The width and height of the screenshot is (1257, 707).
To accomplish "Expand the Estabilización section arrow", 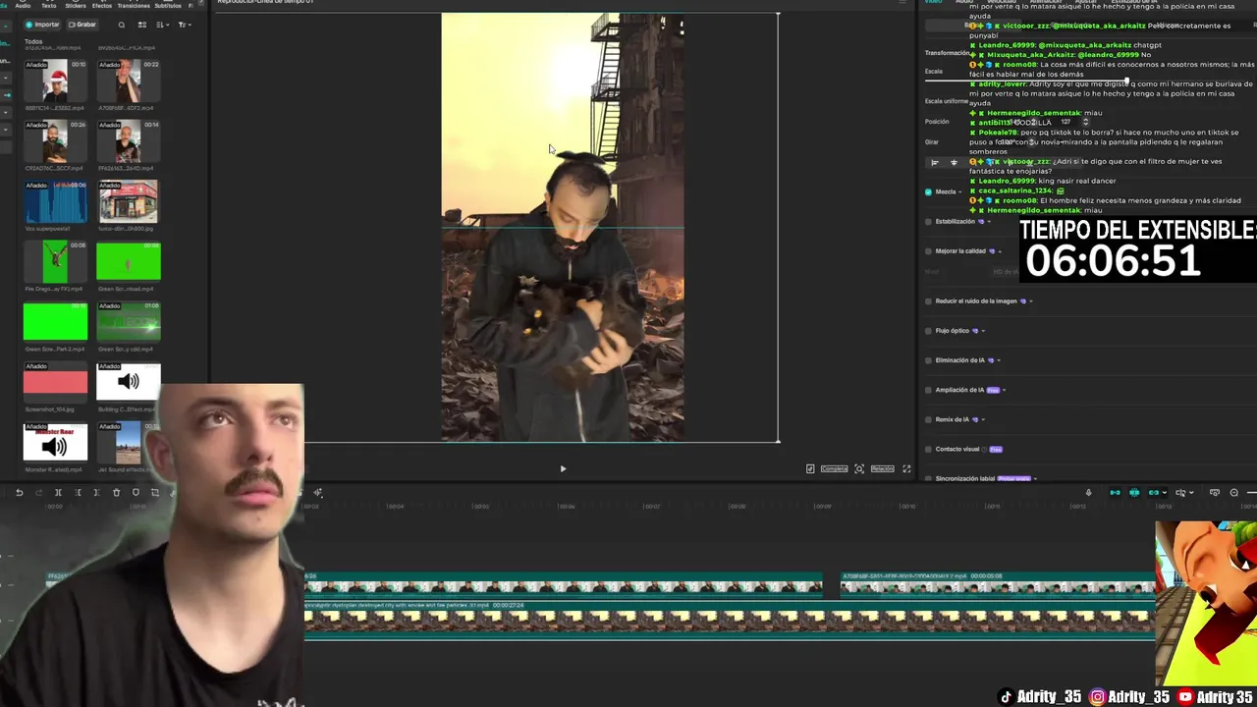I will click(988, 222).
